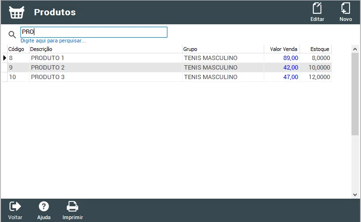The image size is (361, 222).
Task: Click the magnifier search icon
Action: (12, 34)
